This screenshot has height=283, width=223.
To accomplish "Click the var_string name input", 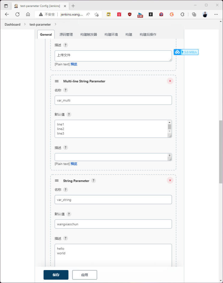I will [113, 200].
